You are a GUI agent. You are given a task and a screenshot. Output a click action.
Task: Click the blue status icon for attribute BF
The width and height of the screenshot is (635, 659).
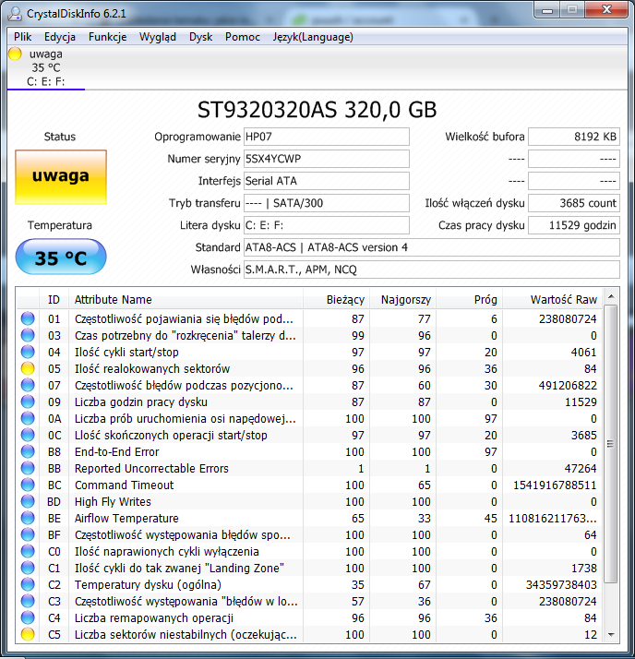28,534
